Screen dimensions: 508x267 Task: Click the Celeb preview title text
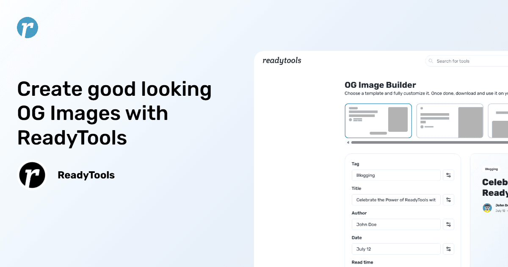coord(495,182)
